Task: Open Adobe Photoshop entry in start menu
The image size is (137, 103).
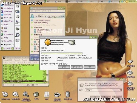Action: pos(7,21)
